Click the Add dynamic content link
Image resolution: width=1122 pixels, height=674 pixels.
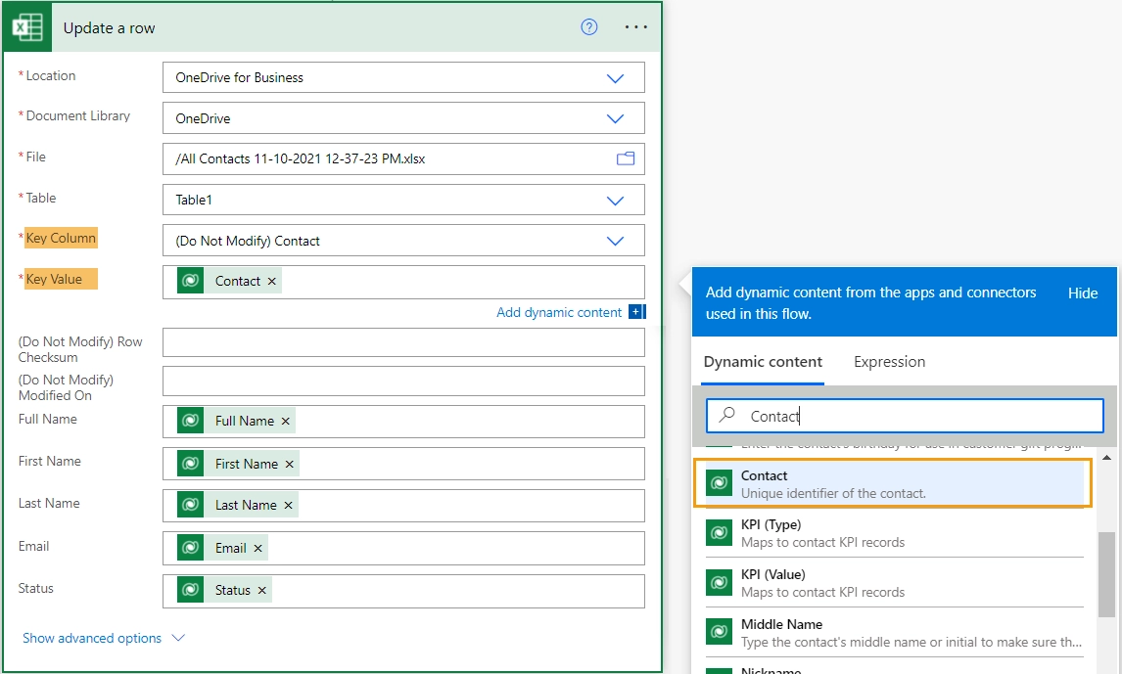(x=559, y=312)
